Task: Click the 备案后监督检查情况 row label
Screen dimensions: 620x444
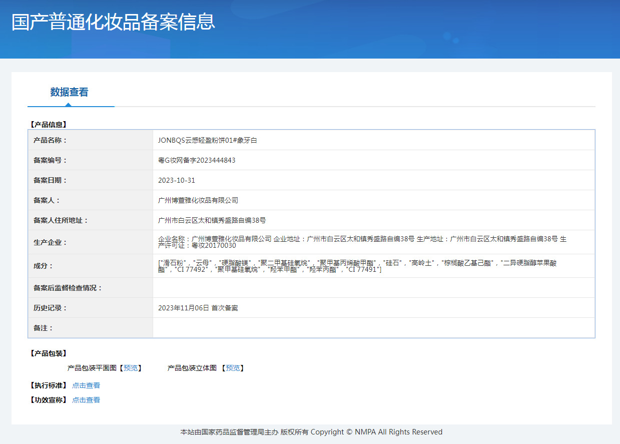Action: point(68,288)
